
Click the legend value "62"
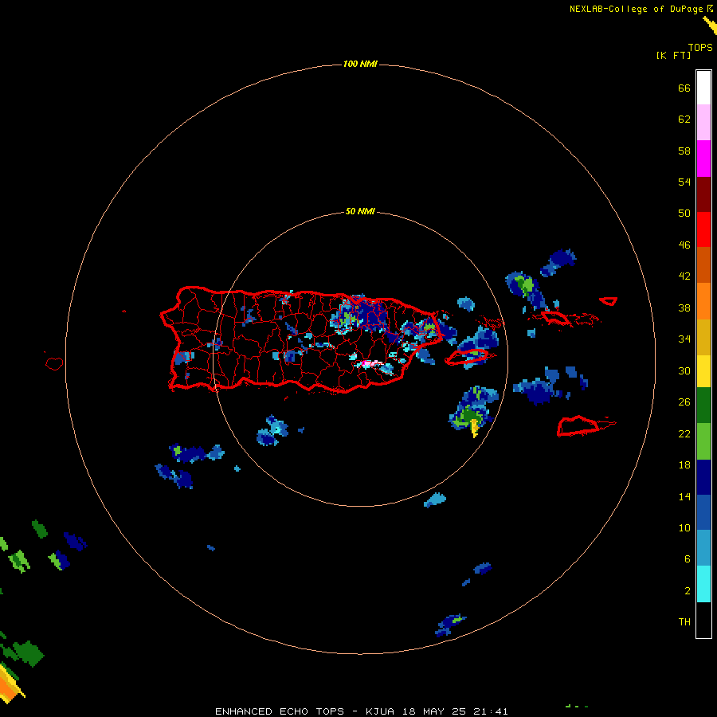point(684,119)
